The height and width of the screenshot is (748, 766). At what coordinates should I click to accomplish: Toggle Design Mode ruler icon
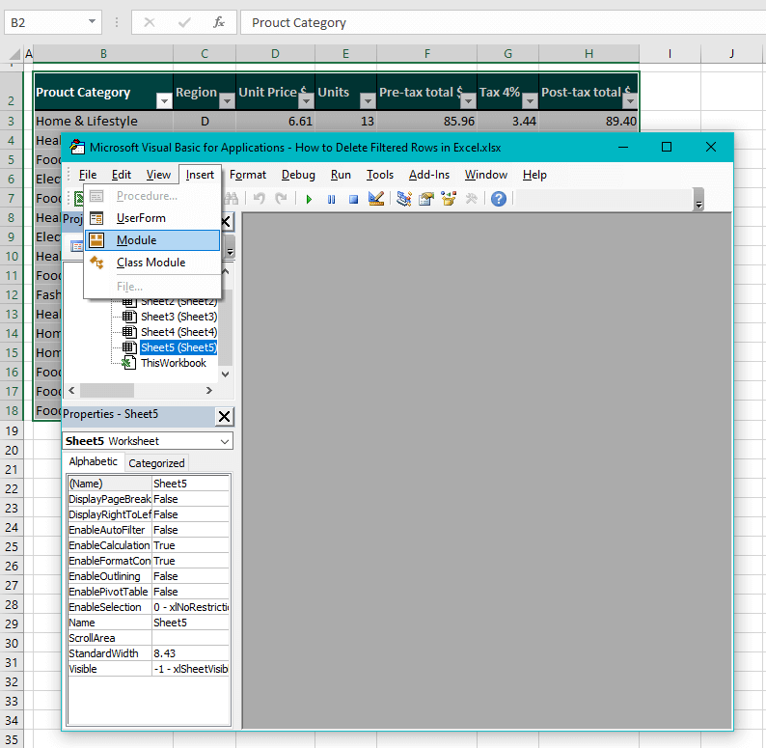click(376, 199)
